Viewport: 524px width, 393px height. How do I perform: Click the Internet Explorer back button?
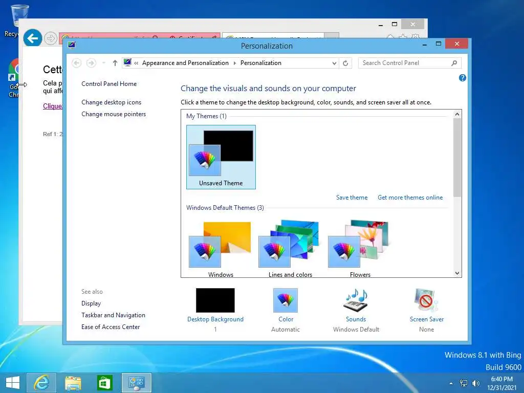33,38
